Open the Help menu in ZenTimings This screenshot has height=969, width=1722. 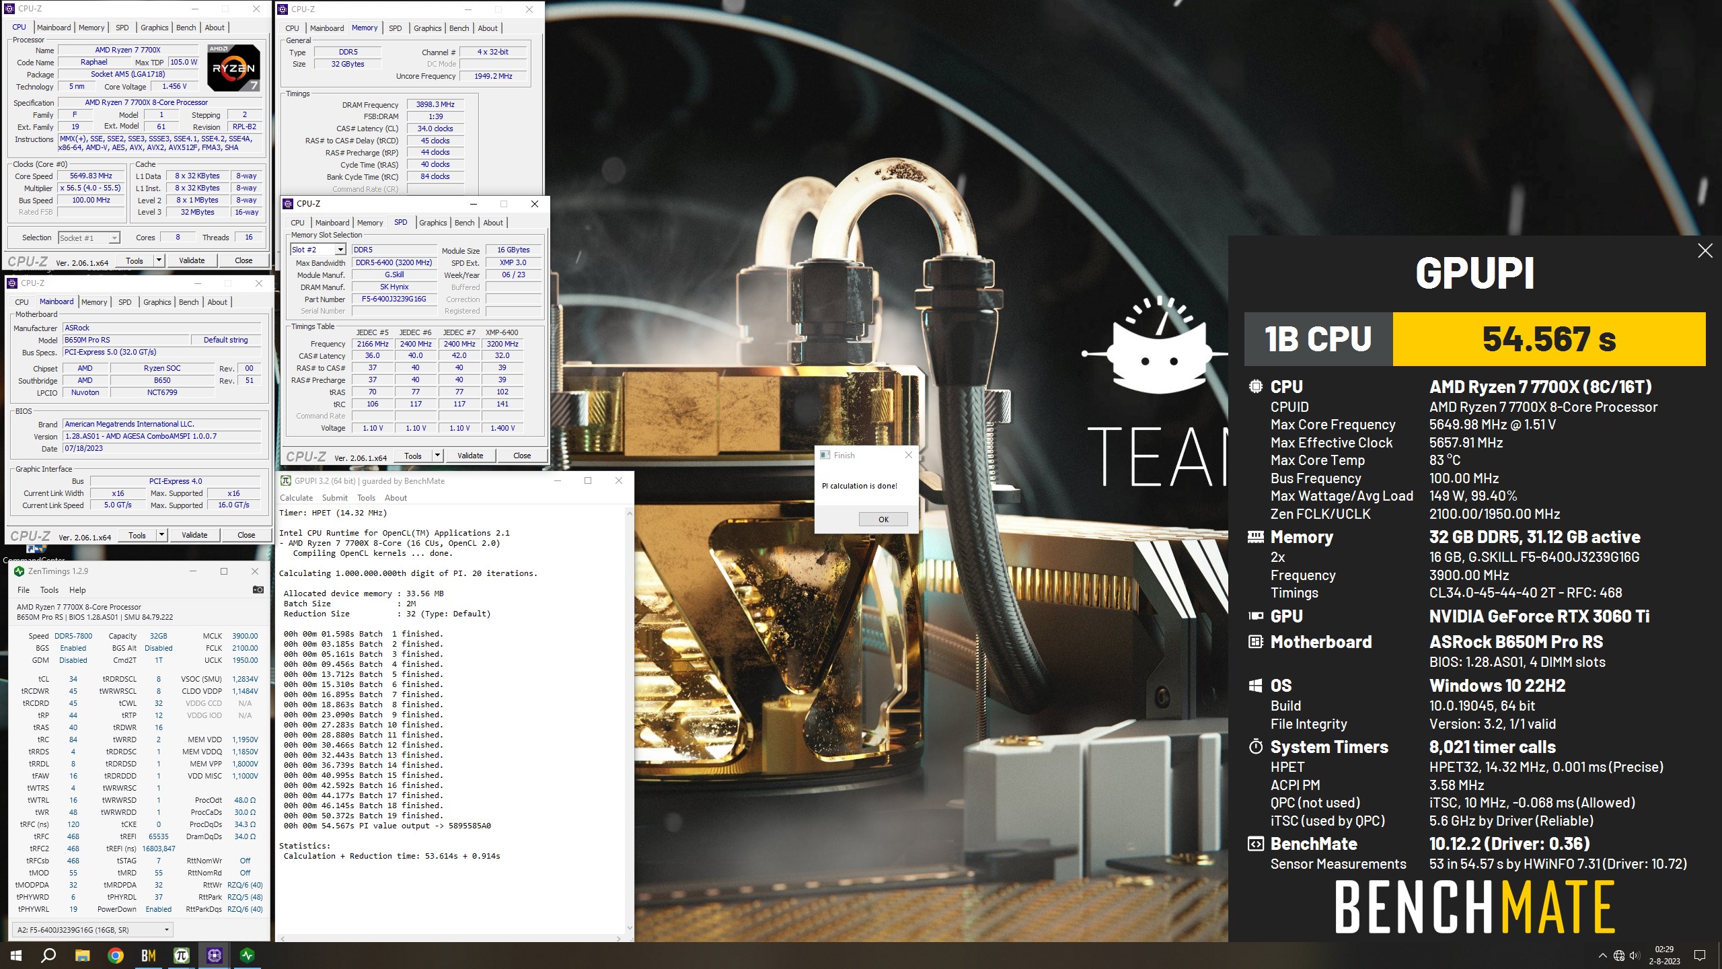tap(77, 590)
